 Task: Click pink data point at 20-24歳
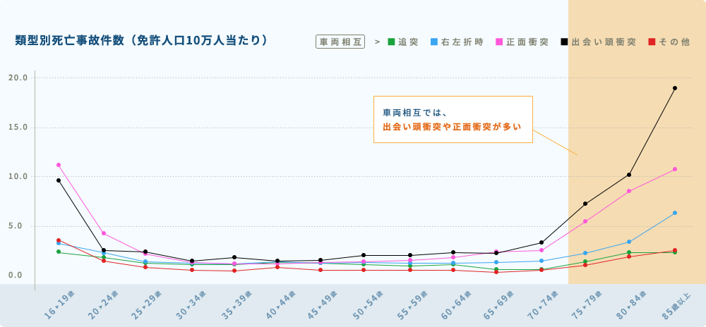[x=104, y=233]
